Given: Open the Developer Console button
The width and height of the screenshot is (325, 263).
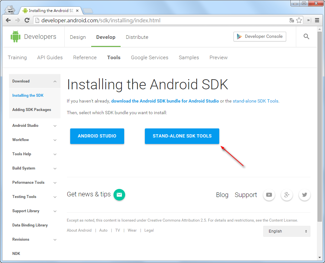Looking at the screenshot, I should click(x=260, y=37).
